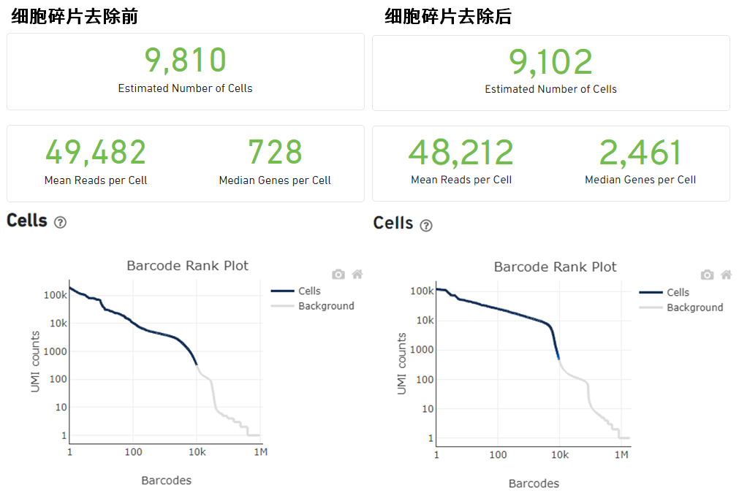Toggle Background trace in right plot legend
This screenshot has width=739, height=493.
tap(694, 307)
